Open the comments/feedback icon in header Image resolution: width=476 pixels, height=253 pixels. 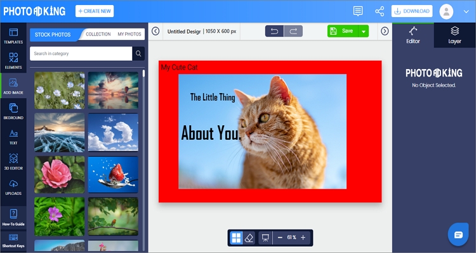point(358,11)
